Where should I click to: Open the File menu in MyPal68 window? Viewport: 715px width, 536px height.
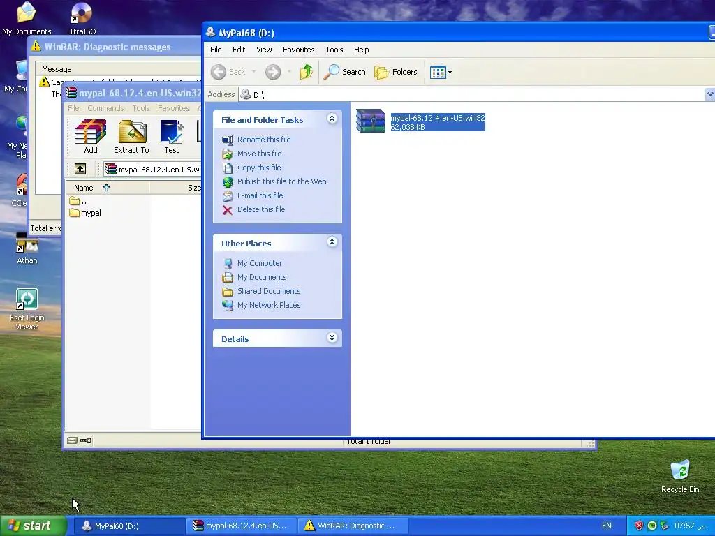[216, 50]
